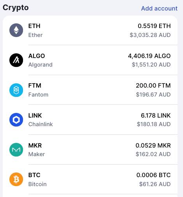Image resolution: width=183 pixels, height=197 pixels.
Task: Click the 200.00 FTM balance
Action: [x=153, y=86]
